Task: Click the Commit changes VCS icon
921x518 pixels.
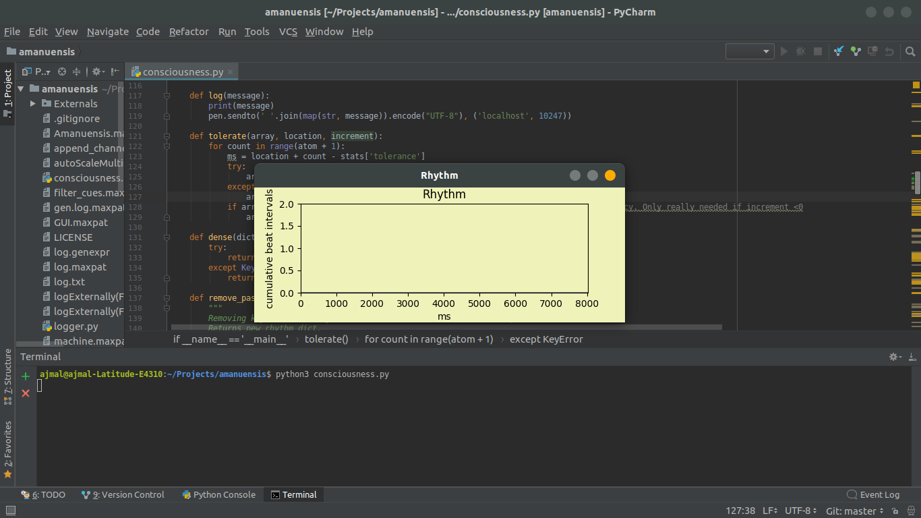Action: 856,51
